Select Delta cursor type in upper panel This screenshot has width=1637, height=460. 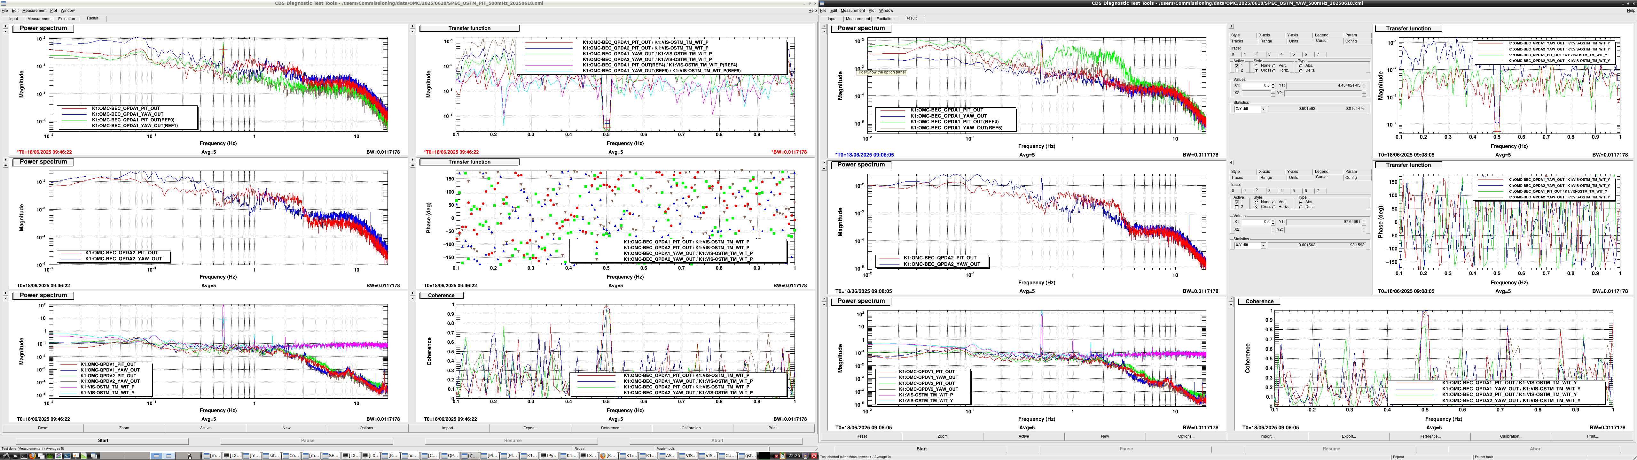pos(1301,71)
